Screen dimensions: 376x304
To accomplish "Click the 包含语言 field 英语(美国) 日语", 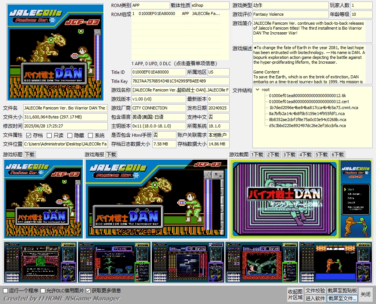I will point(158,117).
